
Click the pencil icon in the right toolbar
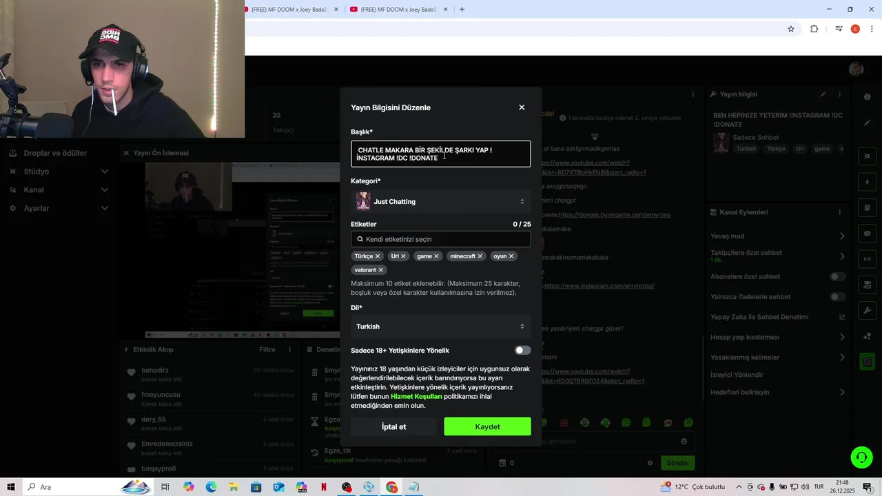(x=868, y=123)
